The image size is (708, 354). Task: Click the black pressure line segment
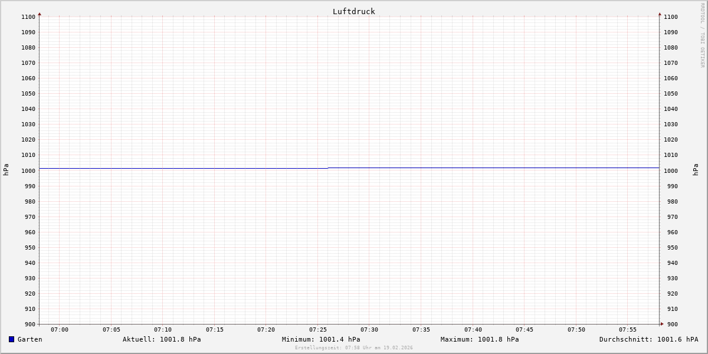pos(183,169)
